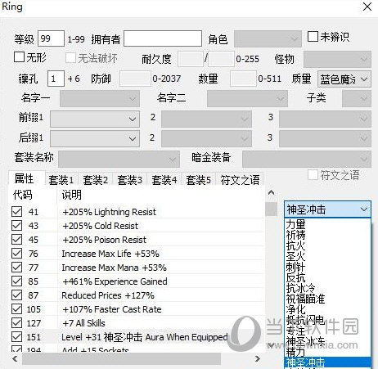Enable the 无形 checkbox
The width and height of the screenshot is (378, 369).
[19, 57]
